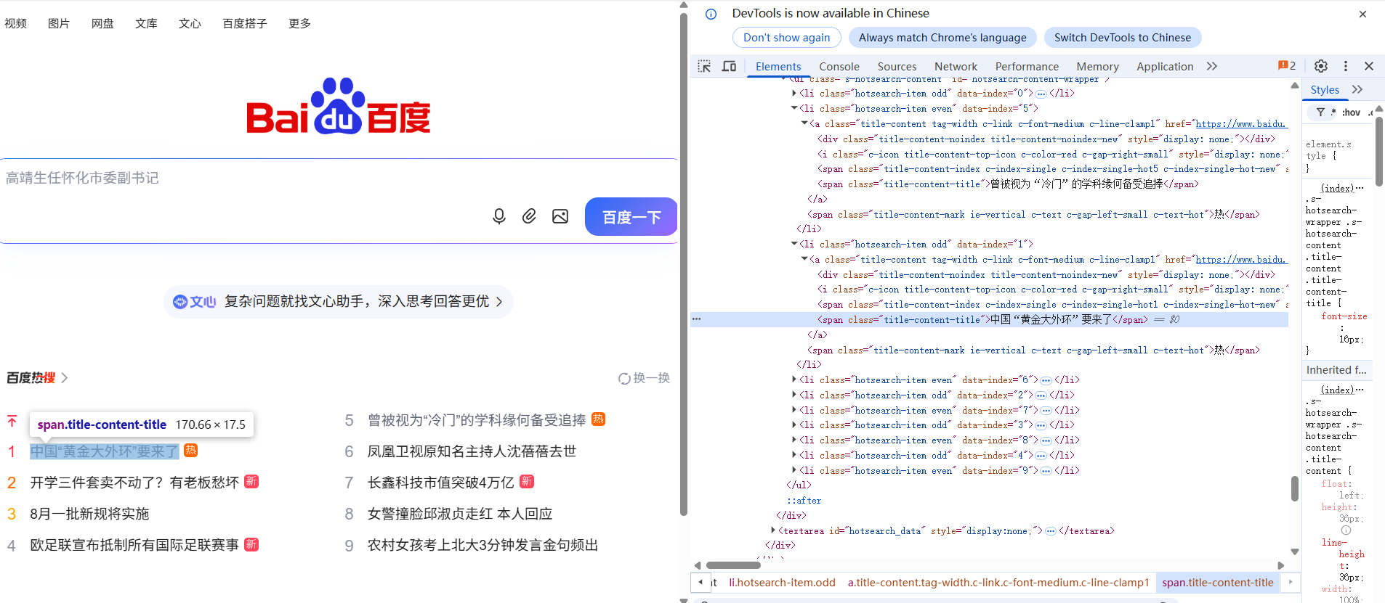Click the pinned-top arrow icon above rank 1
This screenshot has height=603, width=1385.
point(12,421)
